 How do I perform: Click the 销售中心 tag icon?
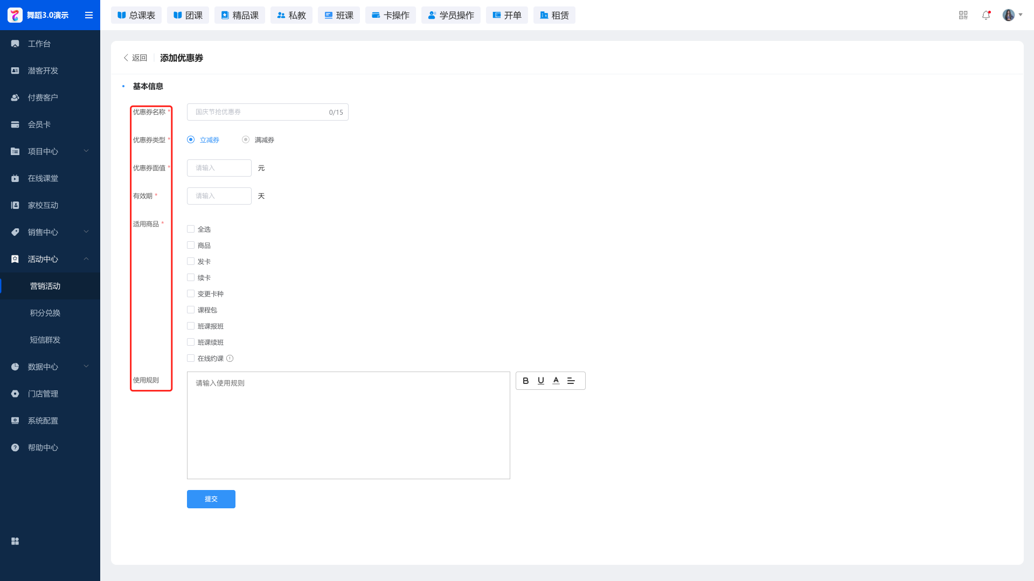pos(15,232)
